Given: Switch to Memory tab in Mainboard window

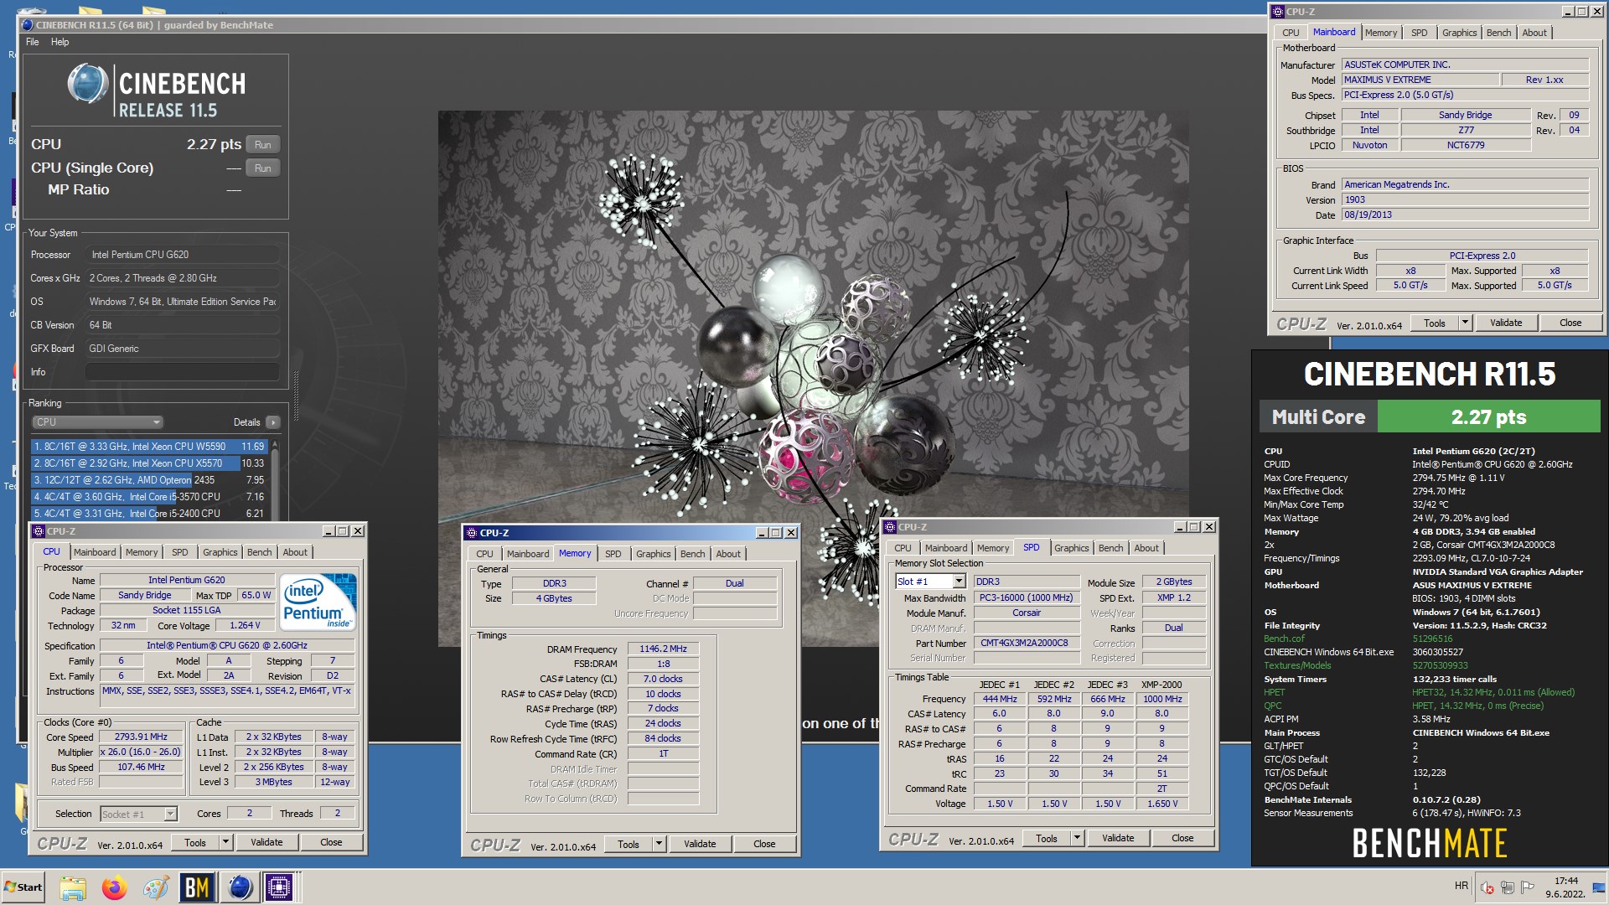Looking at the screenshot, I should coord(1380,33).
